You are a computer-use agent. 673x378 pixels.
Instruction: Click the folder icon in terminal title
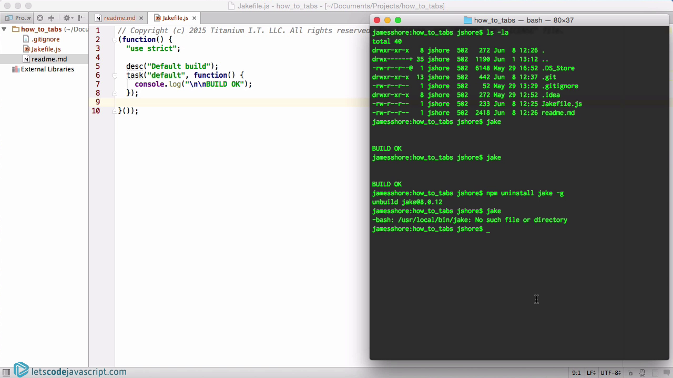468,20
